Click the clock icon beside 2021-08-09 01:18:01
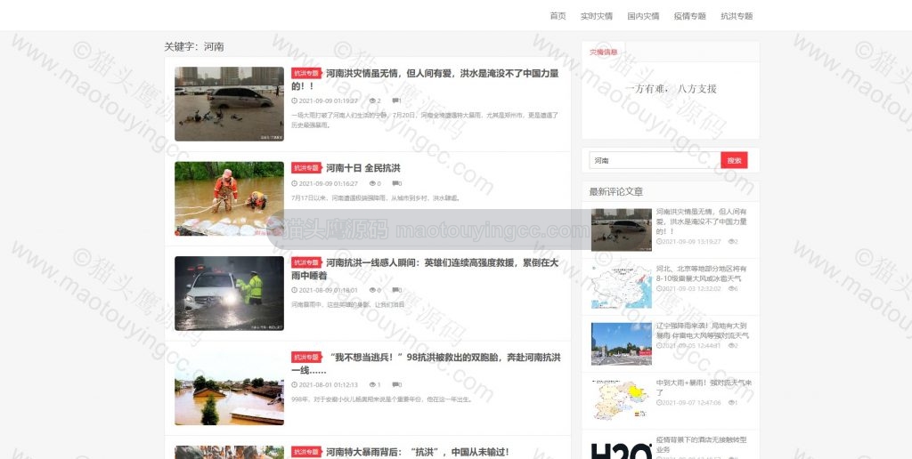This screenshot has width=912, height=459. (294, 290)
